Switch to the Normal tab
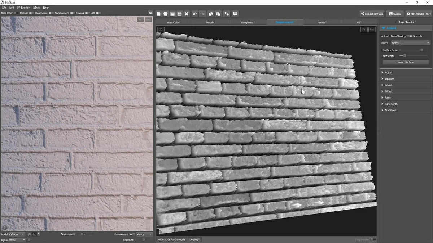The image size is (433, 243). coord(322,22)
